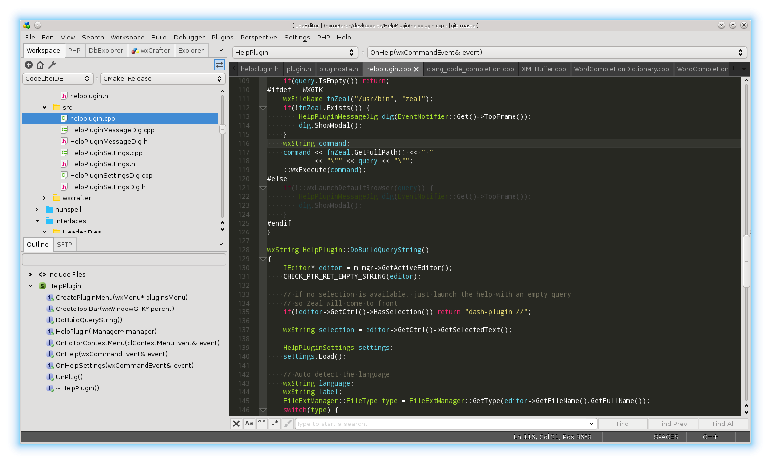
Task: Click the wxcrafter folder icon
Action: tap(56, 198)
